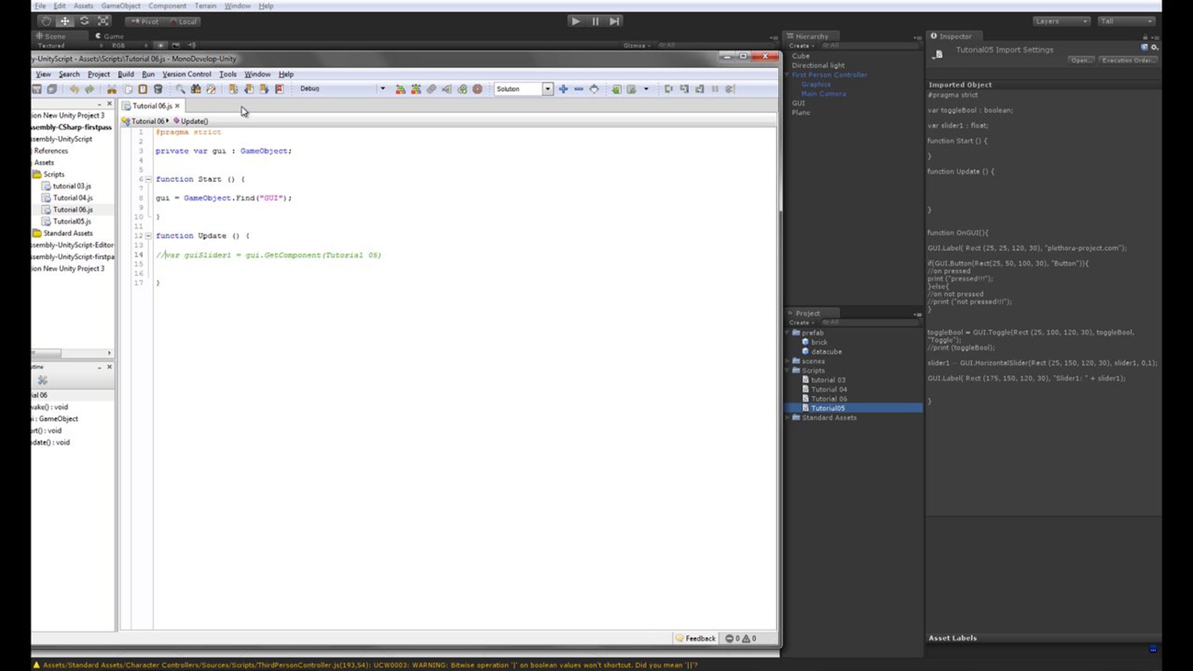1193x671 pixels.
Task: Click the wrench icon in Document Outline pad
Action: click(x=43, y=380)
